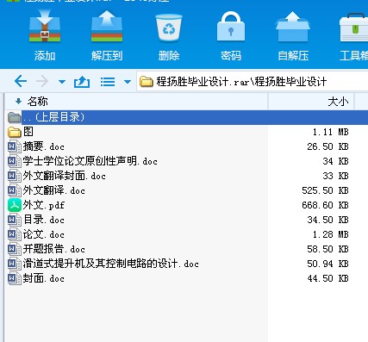Click the Word icon of 封面.doc
368x342 pixels.
click(15, 278)
